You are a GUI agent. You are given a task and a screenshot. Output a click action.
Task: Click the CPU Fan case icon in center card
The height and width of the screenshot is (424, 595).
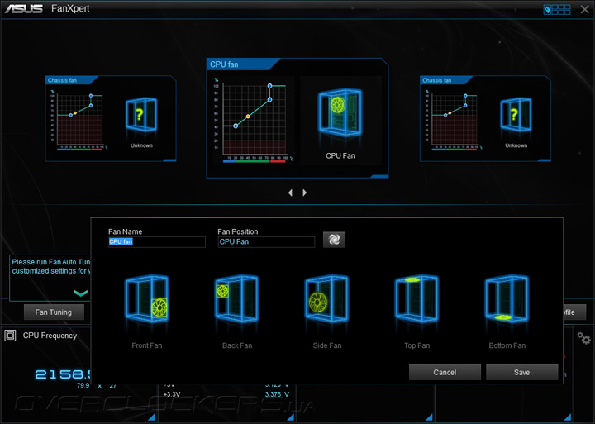click(x=340, y=112)
